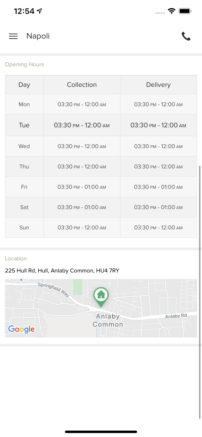Select the Collection column header
The width and height of the screenshot is (202, 437).
[82, 85]
